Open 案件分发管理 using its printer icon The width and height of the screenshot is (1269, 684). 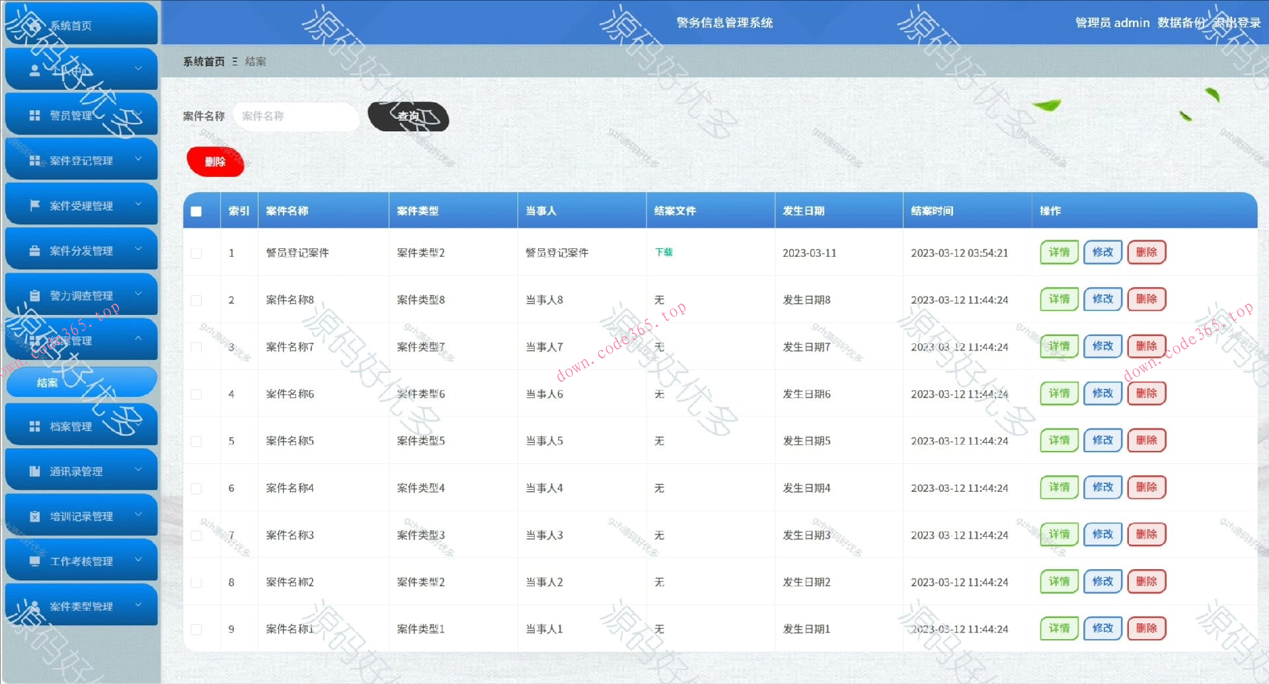[34, 250]
